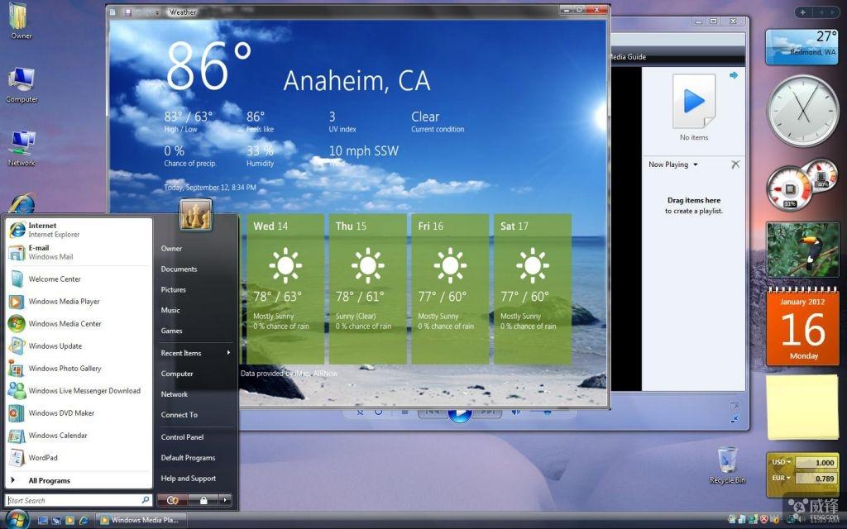Click Switch between windows quick launch icon
Image resolution: width=847 pixels, height=529 pixels.
56,521
